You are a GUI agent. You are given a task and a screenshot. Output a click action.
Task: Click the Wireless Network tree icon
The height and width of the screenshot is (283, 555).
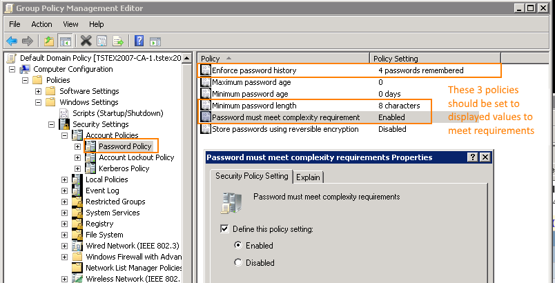click(x=77, y=279)
